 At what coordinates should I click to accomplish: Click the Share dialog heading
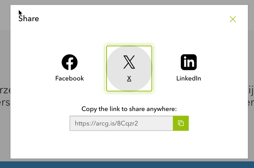click(29, 19)
